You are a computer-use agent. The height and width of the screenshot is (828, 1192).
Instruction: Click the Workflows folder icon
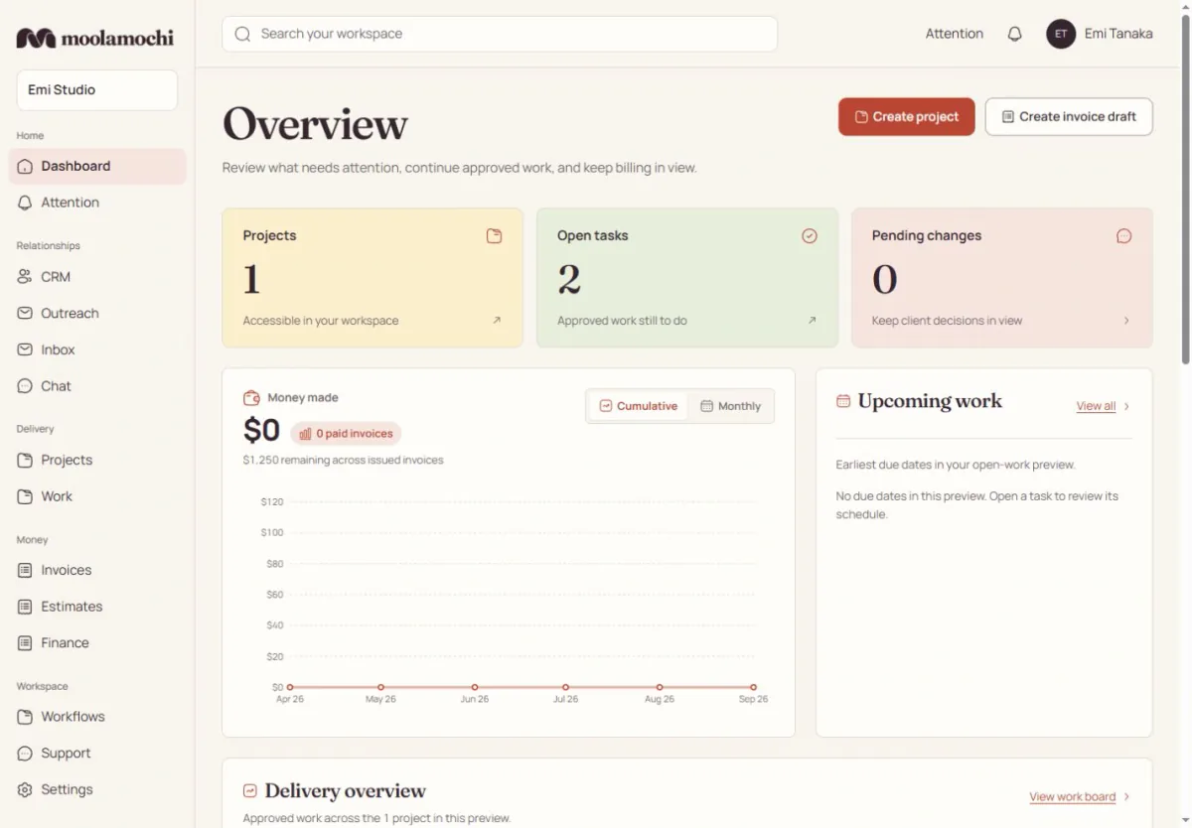pyautogui.click(x=25, y=717)
